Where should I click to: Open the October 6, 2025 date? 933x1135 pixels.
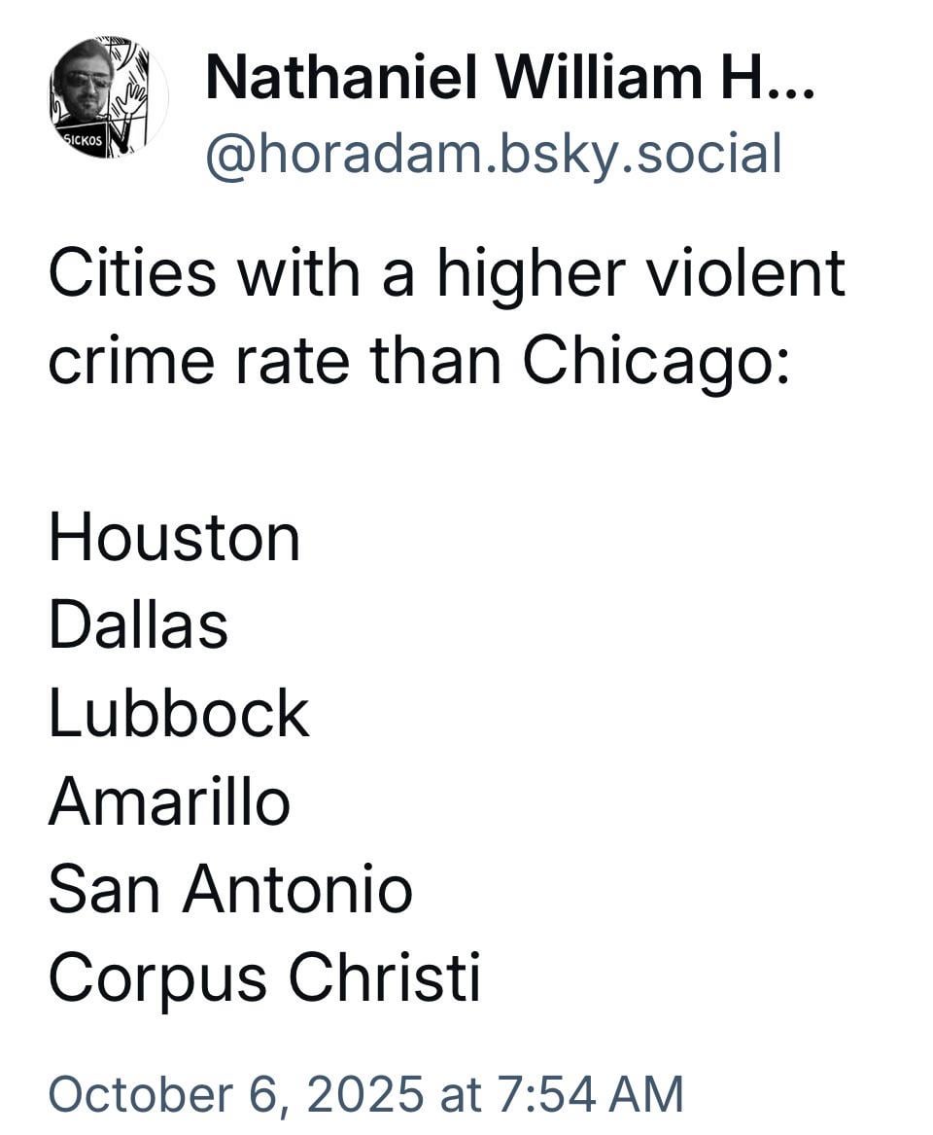(235, 1093)
